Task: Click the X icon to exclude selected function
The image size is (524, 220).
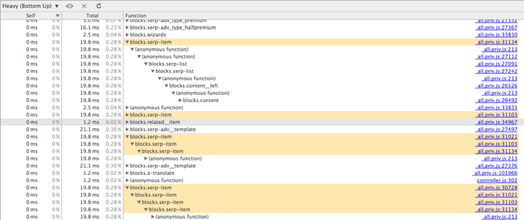Action: (84, 6)
